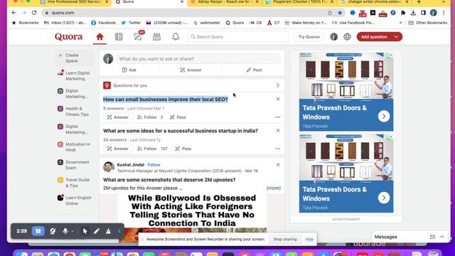The image size is (455, 256).
Task: Open more options for startup question
Action: (278, 149)
